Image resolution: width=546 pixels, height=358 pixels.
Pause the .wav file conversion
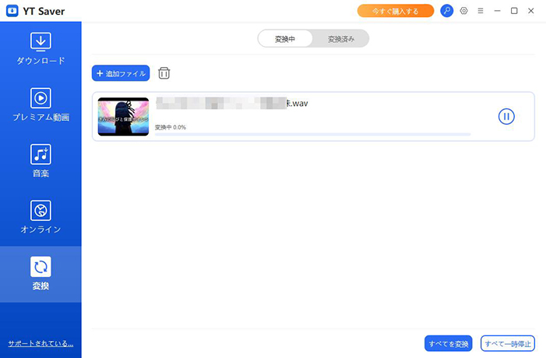click(x=506, y=116)
